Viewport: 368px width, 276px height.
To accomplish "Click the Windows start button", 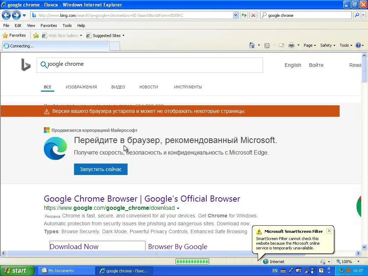I will 17,271.
